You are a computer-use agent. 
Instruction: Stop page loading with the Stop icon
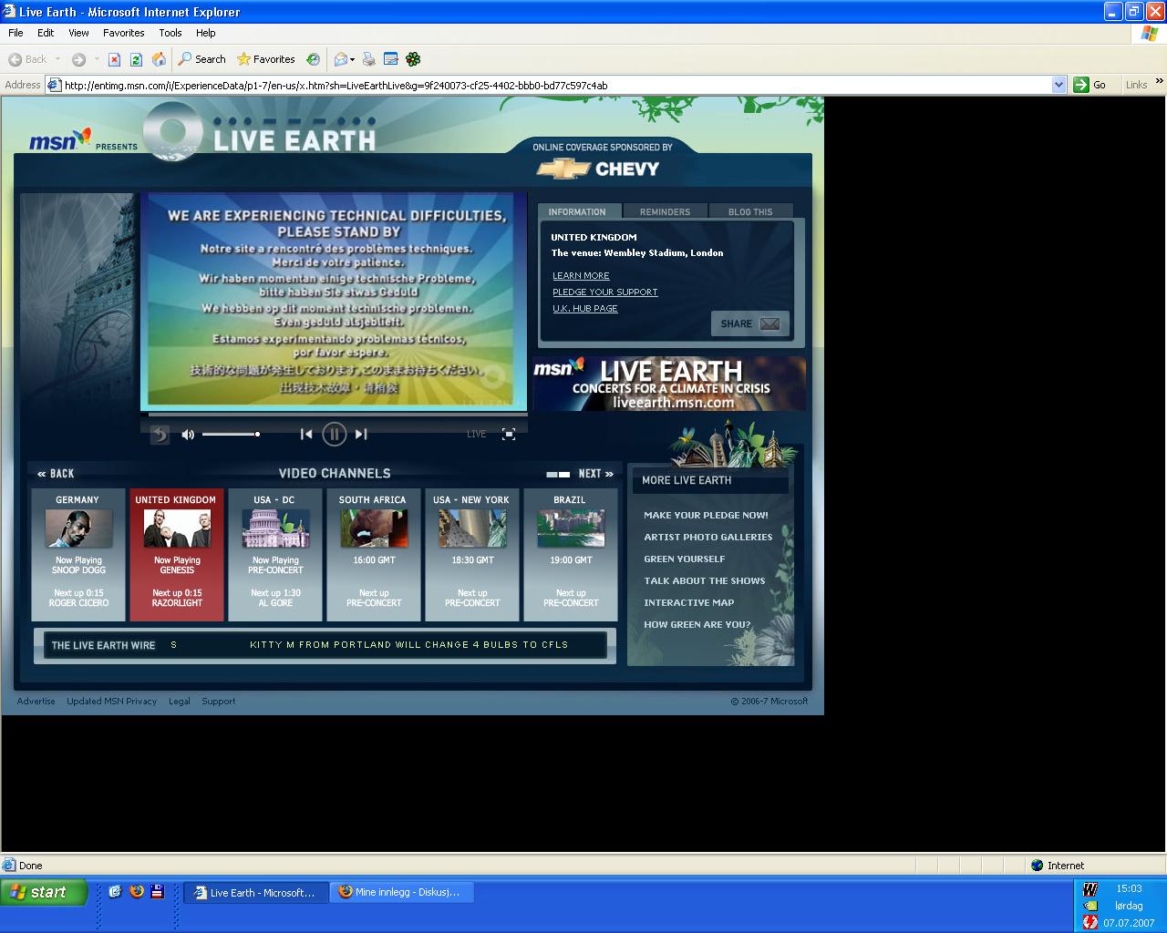pos(114,59)
